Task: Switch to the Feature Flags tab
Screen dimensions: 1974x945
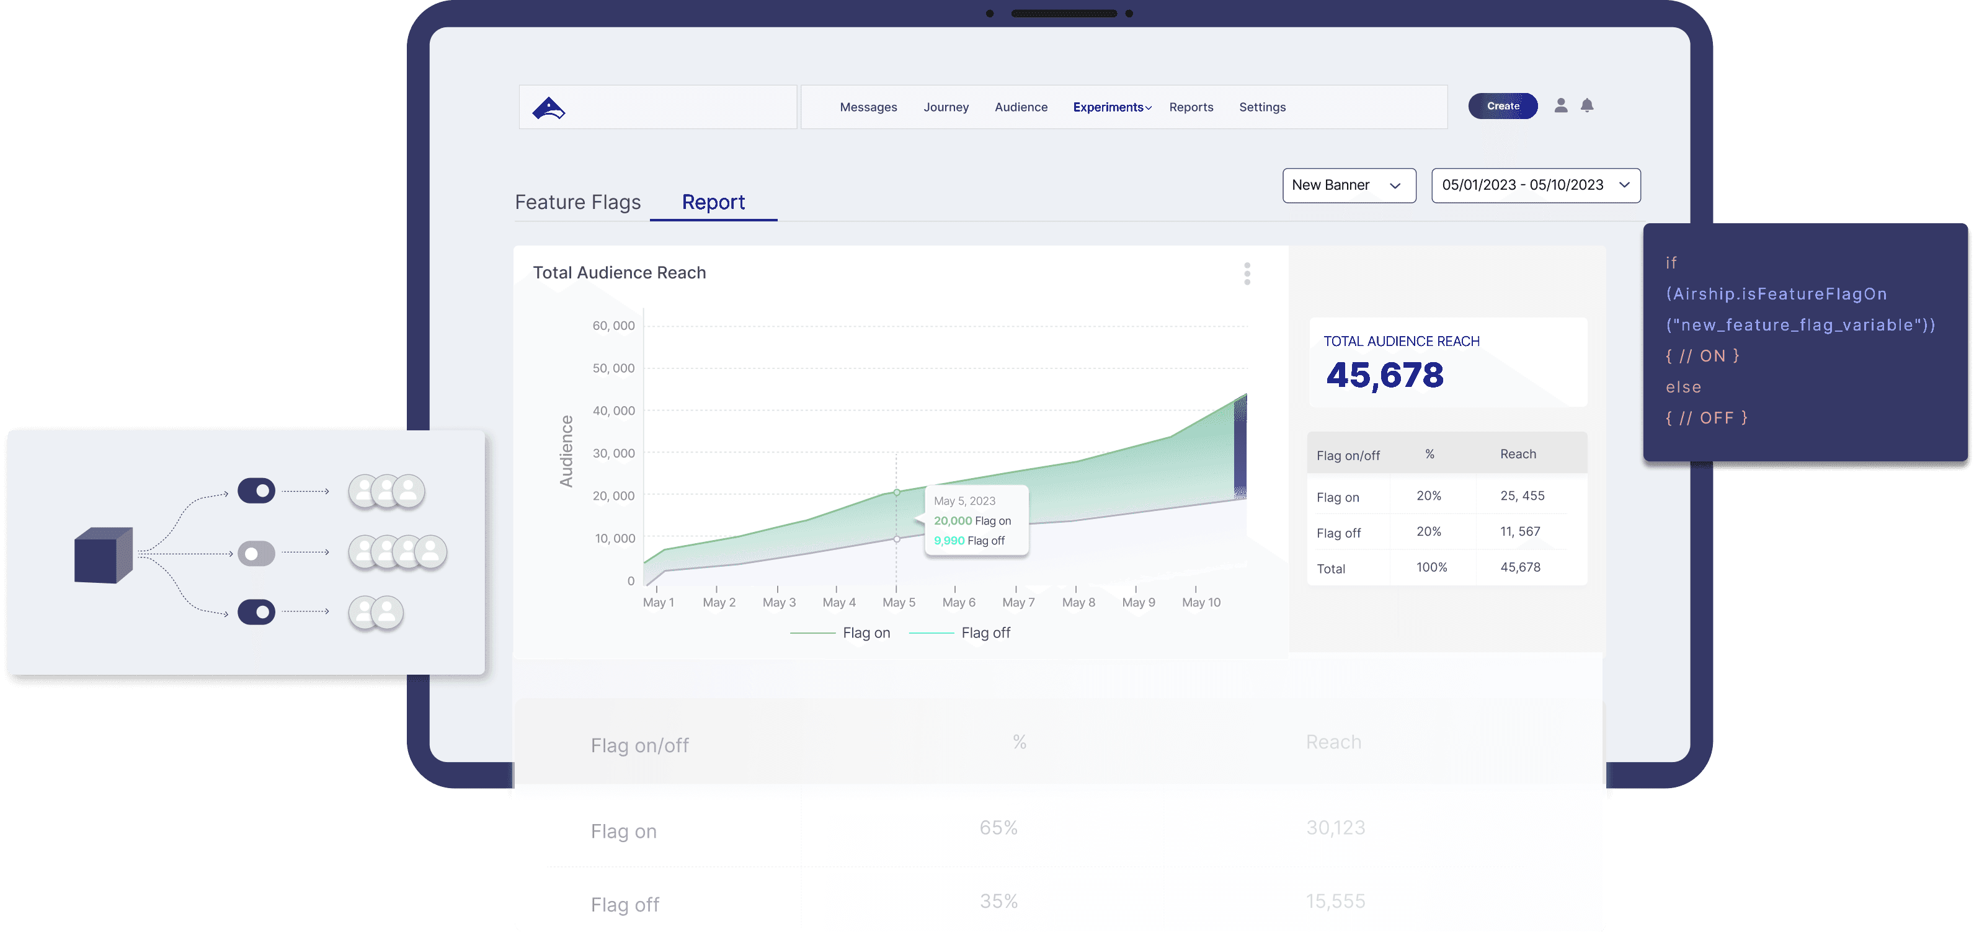Action: coord(578,202)
